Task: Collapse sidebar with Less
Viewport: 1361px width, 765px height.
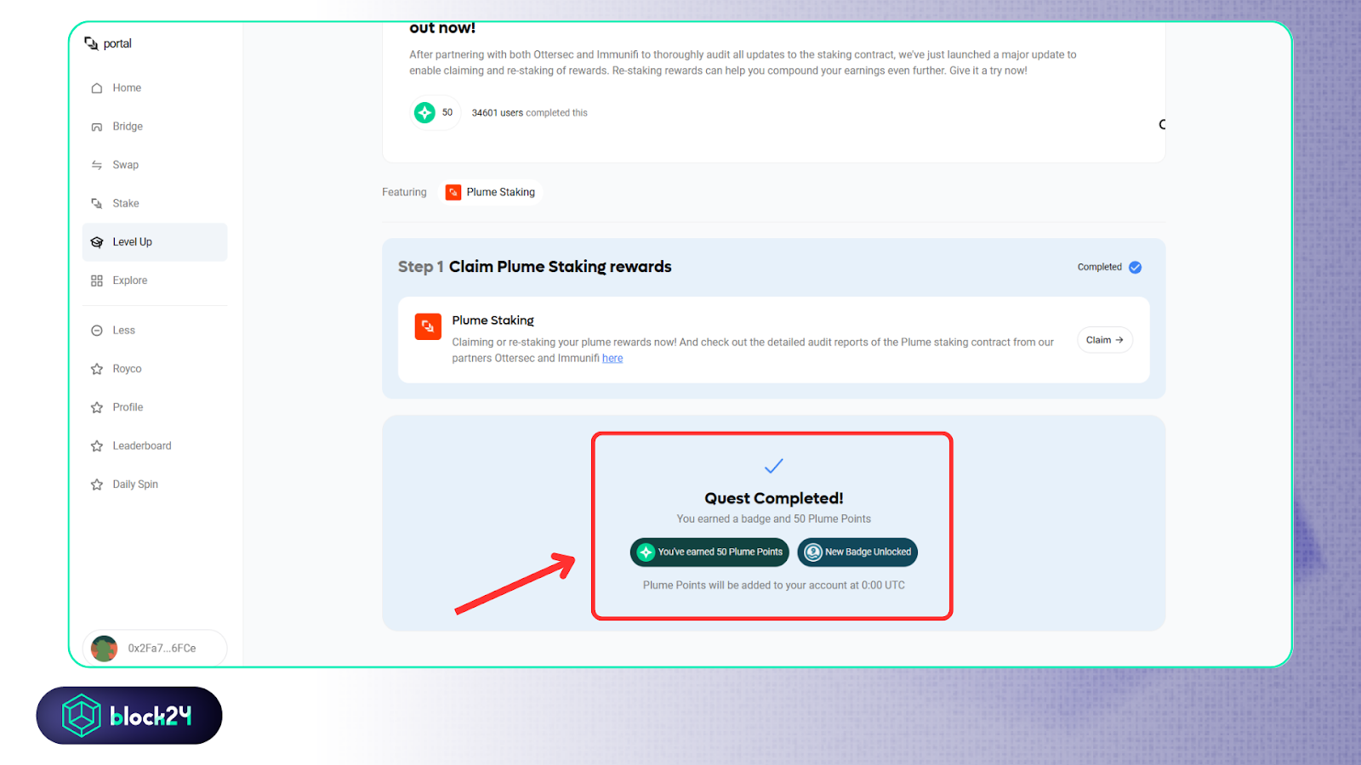Action: 123,331
